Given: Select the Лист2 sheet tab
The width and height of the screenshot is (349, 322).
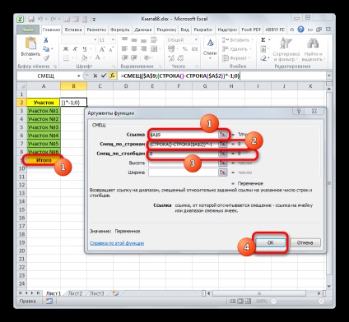Looking at the screenshot, I should click(x=75, y=293).
